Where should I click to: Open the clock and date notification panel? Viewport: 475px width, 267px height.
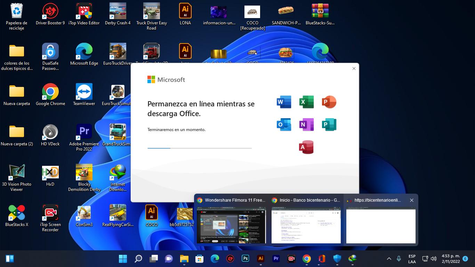coord(451,259)
